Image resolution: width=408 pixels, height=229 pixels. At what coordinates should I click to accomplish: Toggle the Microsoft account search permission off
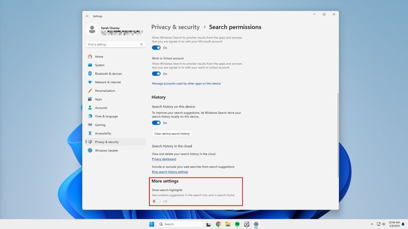(x=156, y=47)
